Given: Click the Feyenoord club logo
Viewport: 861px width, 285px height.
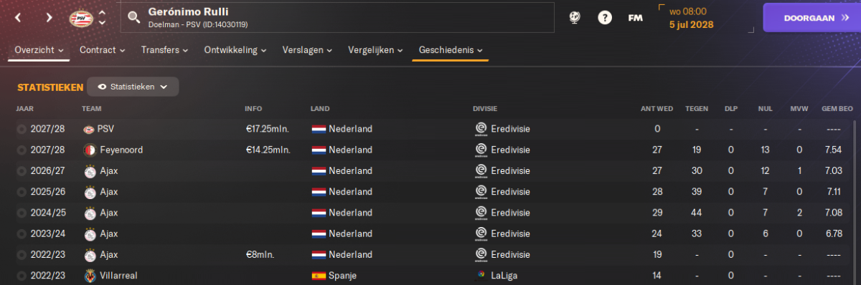Looking at the screenshot, I should point(90,150).
